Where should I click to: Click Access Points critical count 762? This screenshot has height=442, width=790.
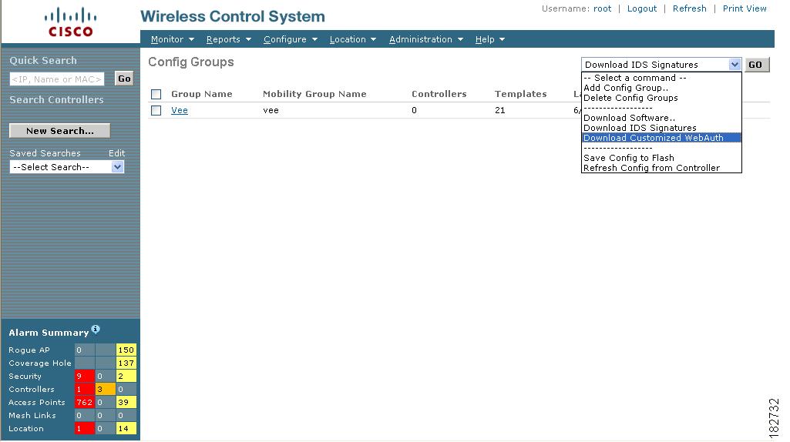click(x=84, y=402)
